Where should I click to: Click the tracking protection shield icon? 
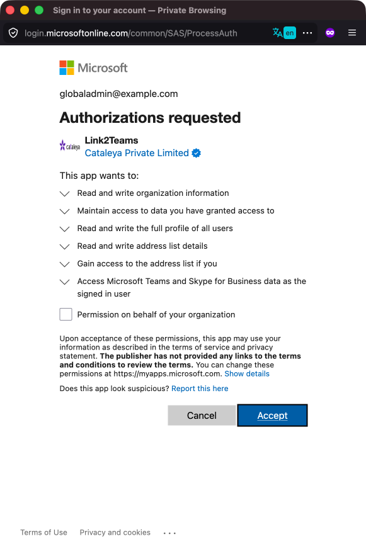pos(13,33)
